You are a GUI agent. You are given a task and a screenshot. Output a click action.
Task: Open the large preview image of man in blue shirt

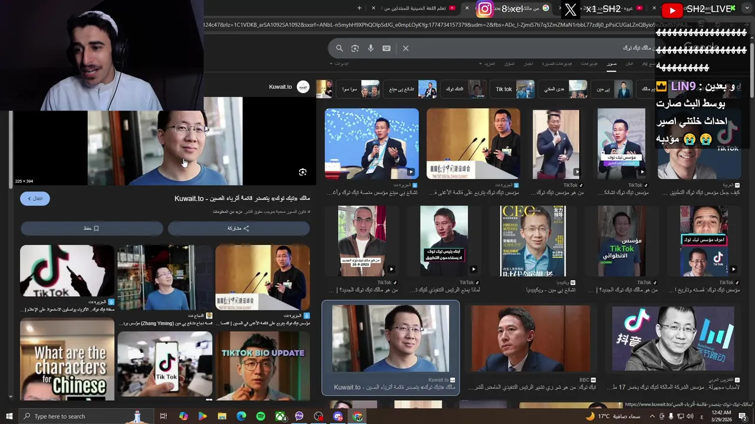165,141
